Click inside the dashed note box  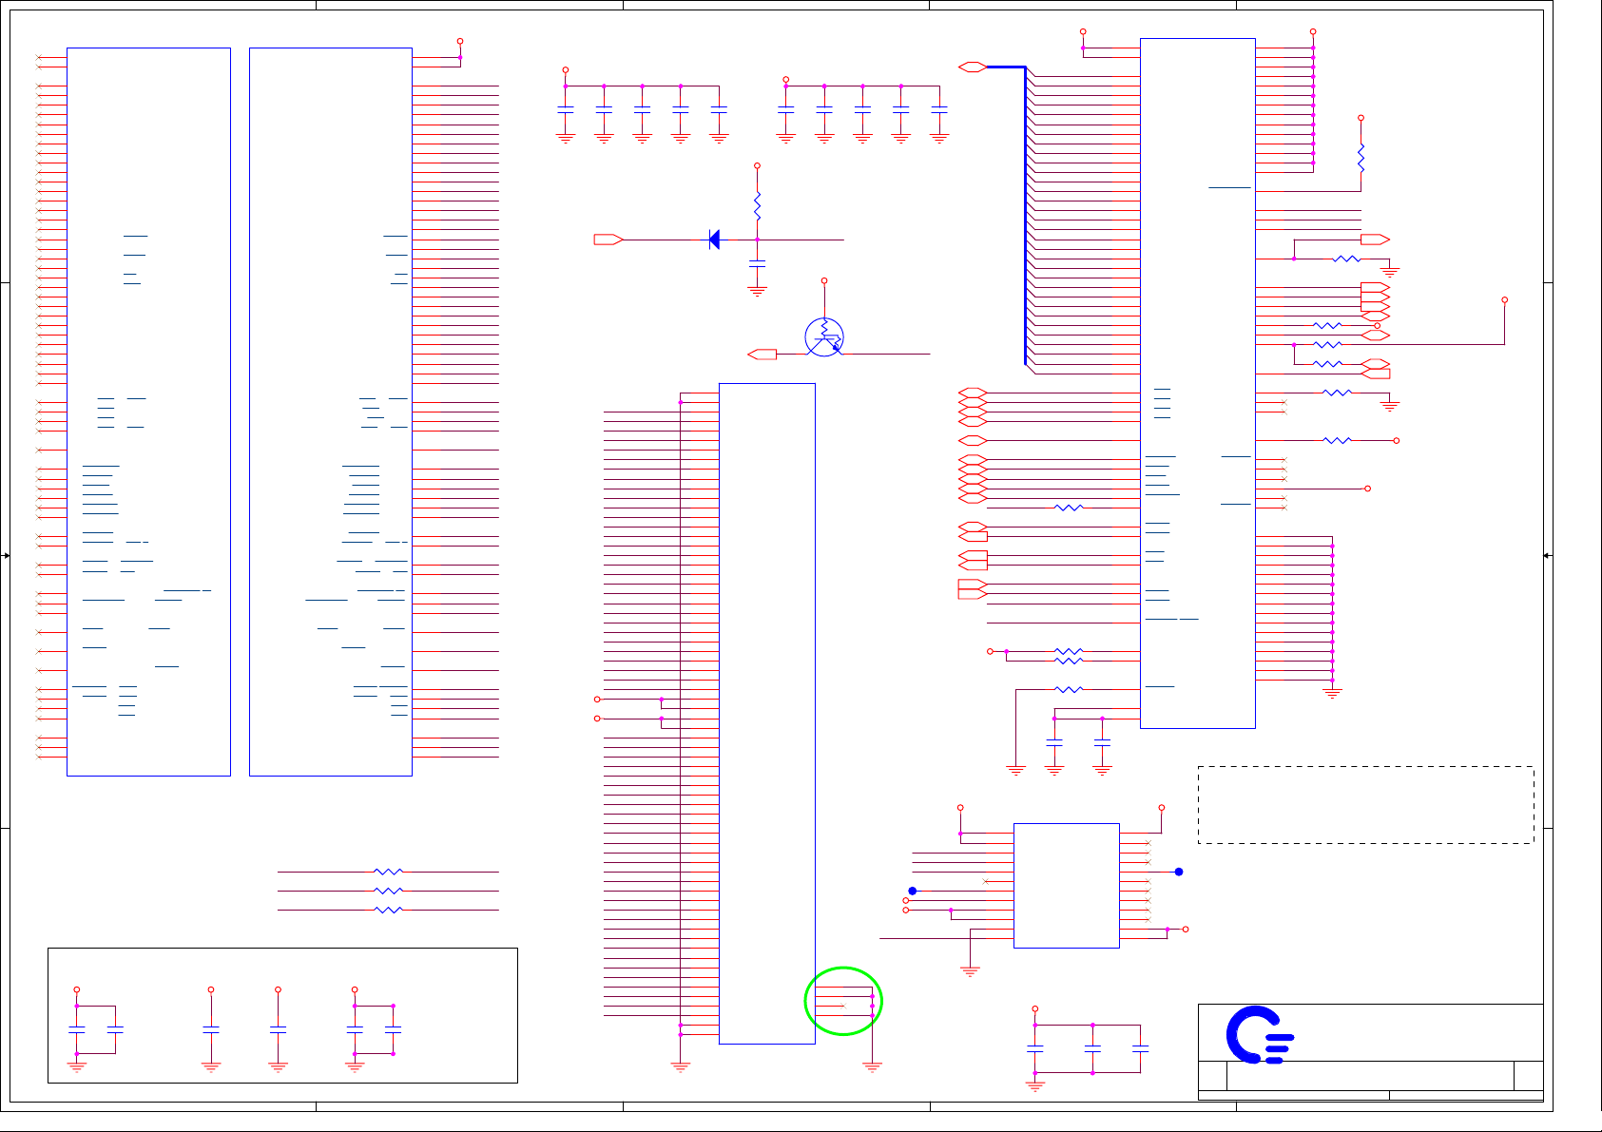(1366, 805)
